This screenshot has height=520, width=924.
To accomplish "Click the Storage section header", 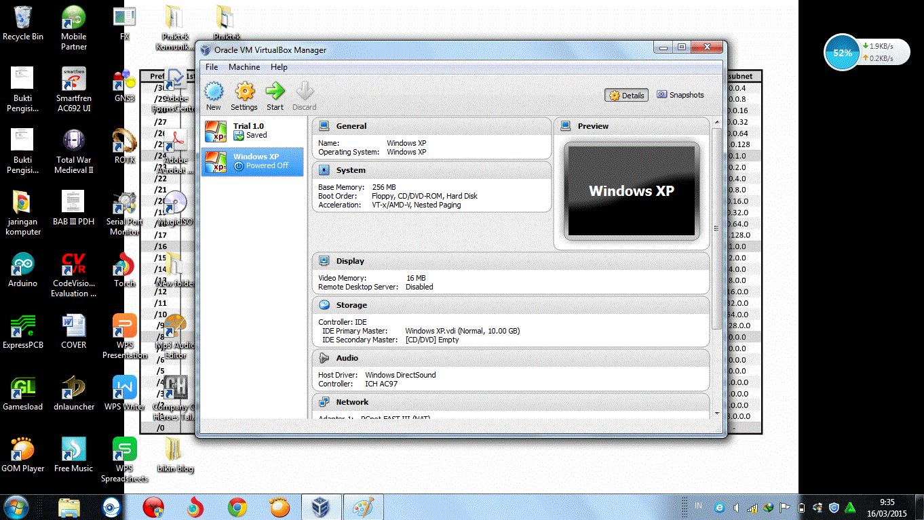I will pos(511,305).
